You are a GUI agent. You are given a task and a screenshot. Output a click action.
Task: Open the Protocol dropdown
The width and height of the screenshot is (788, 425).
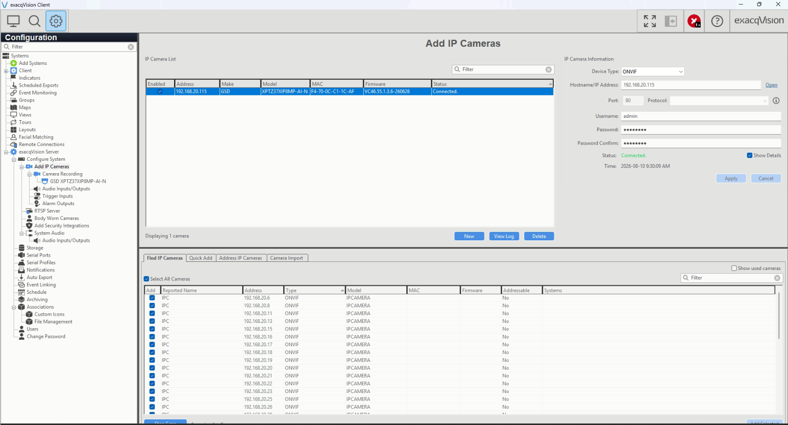click(719, 101)
